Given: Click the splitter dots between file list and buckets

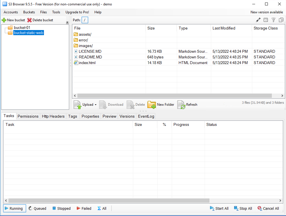Looking at the screenshot, I should pos(70,63).
